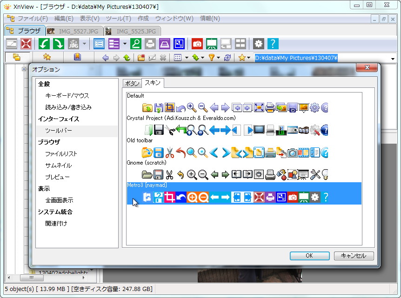Switch to the ブラウザ tab
This screenshot has width=401, height=298.
click(25, 31)
